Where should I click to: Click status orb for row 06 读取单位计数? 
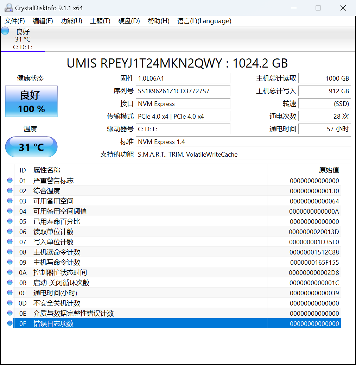click(x=10, y=231)
